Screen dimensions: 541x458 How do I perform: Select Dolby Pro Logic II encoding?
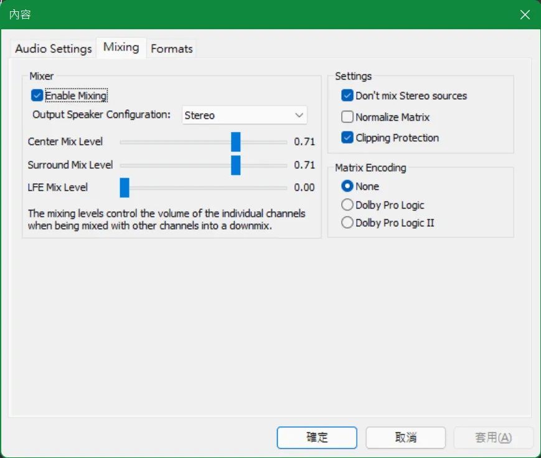point(347,223)
